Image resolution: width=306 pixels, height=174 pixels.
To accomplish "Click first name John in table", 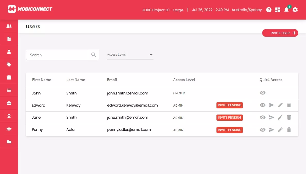I will (x=36, y=93).
